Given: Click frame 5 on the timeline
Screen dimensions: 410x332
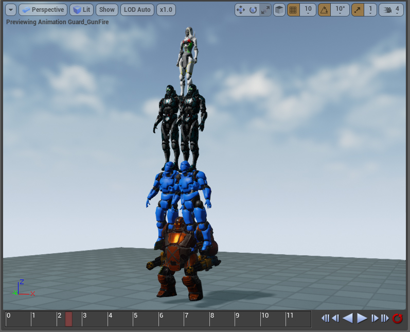Looking at the screenshot, I should pos(135,316).
